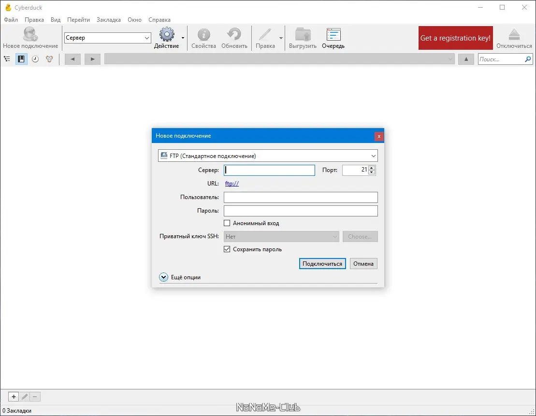536x416 pixels.
Task: Click the forward navigation arrow
Action: click(92, 59)
